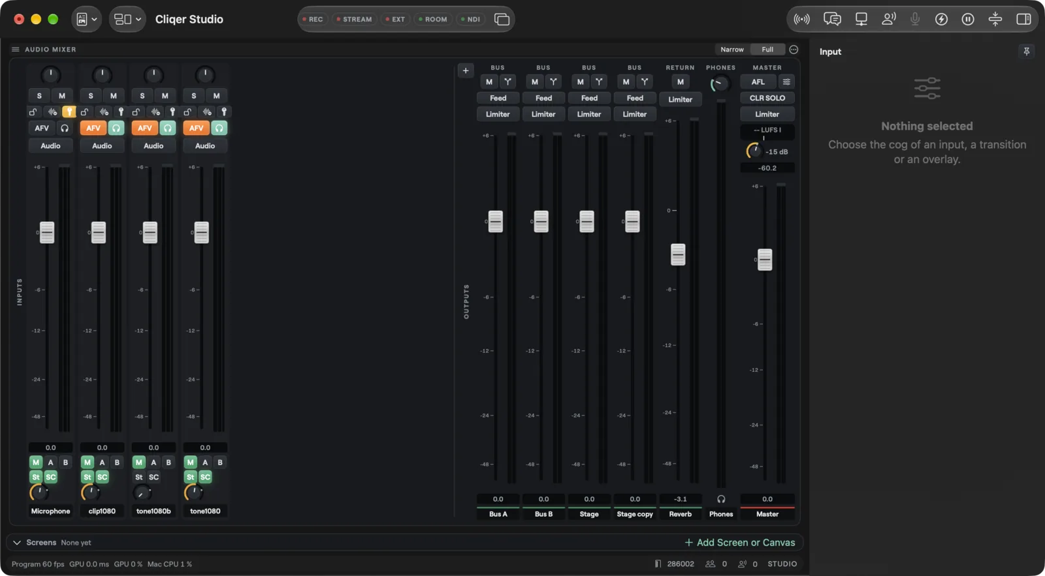
Task: Open the chat messages icon in top toolbar
Action: (832, 20)
